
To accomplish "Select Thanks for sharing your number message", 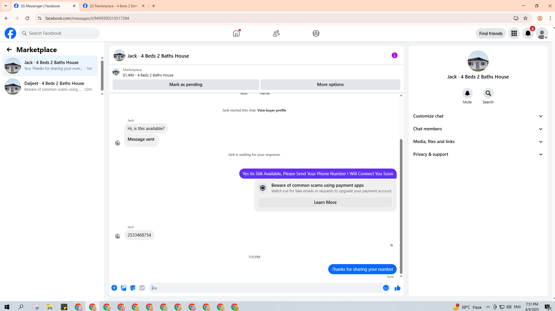I will [x=362, y=269].
